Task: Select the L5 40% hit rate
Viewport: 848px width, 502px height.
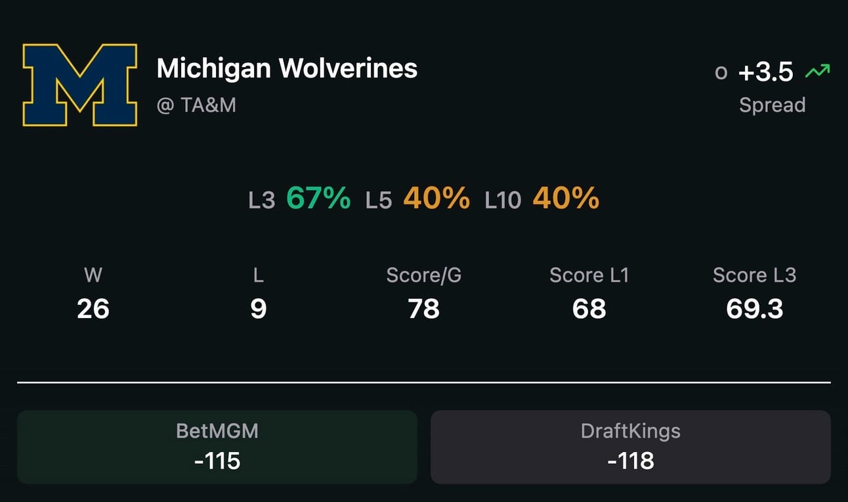Action: (x=417, y=198)
